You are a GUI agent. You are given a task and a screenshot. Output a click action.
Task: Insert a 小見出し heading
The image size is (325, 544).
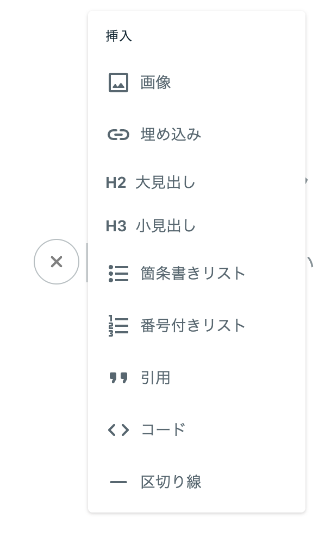[x=197, y=226]
